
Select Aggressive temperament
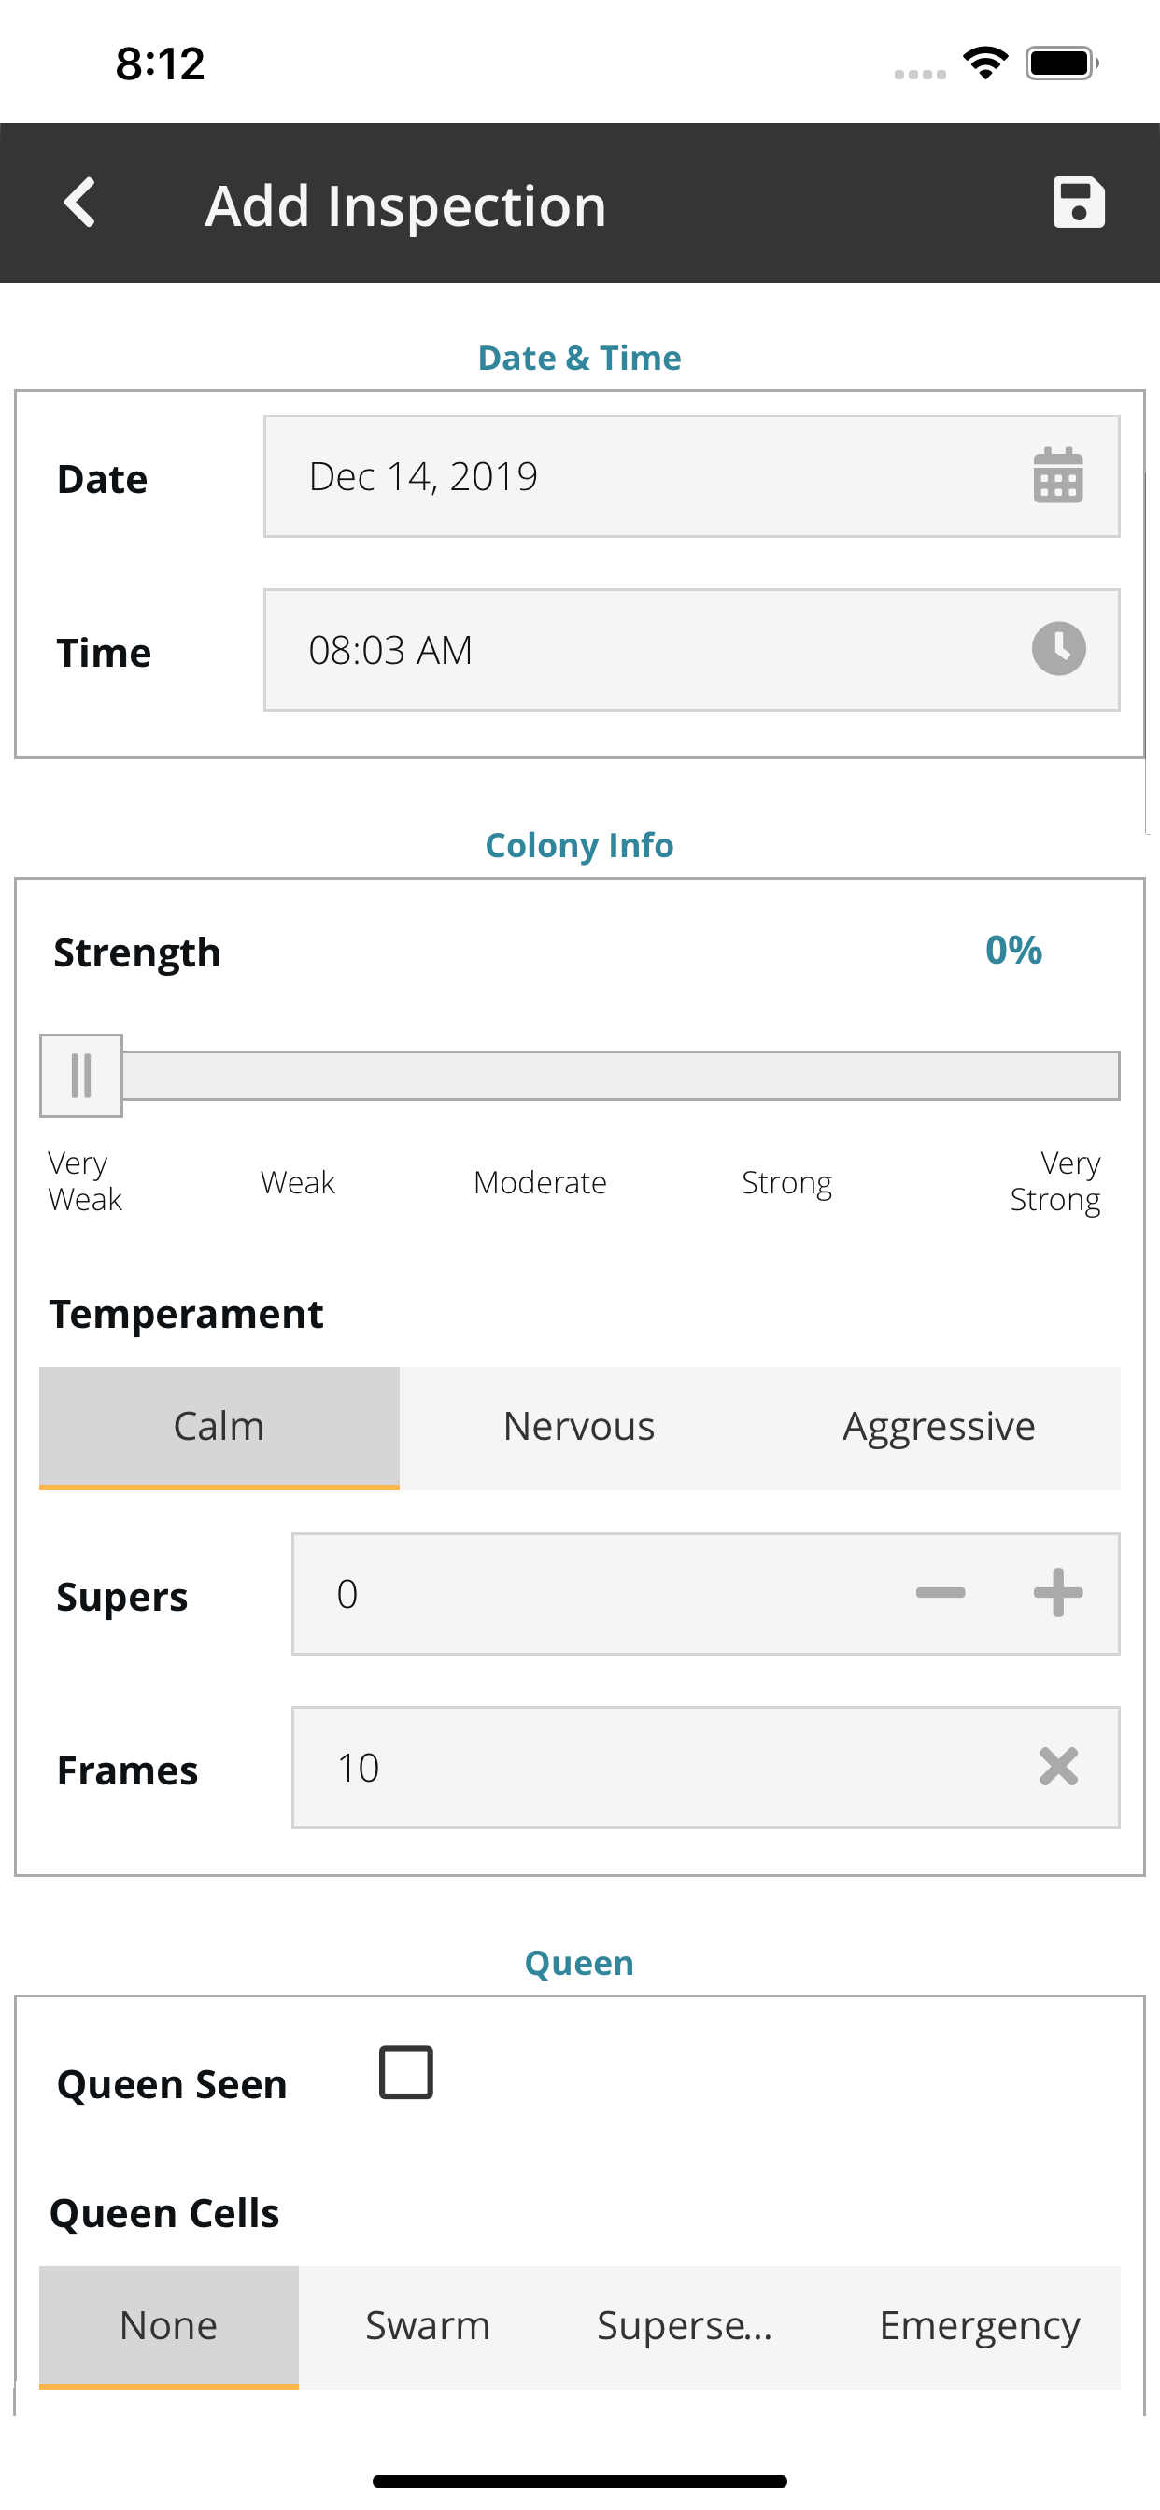[x=939, y=1427]
